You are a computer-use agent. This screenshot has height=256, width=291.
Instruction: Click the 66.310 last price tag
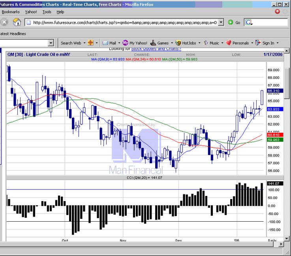[275, 91]
